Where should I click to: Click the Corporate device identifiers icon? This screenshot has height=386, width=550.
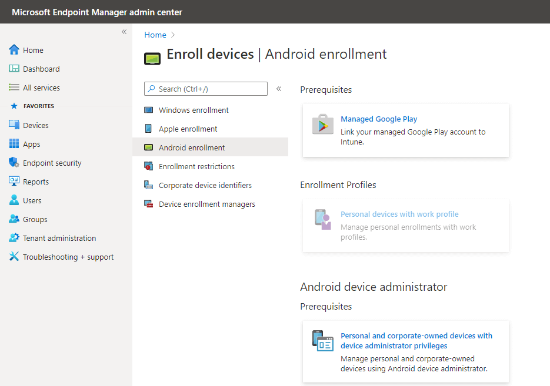(149, 185)
